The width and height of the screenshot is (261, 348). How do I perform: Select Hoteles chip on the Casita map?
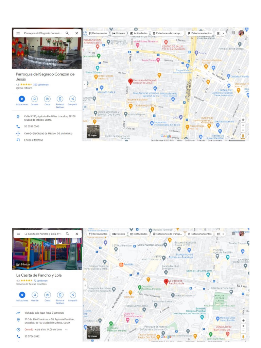pyautogui.click(x=119, y=234)
